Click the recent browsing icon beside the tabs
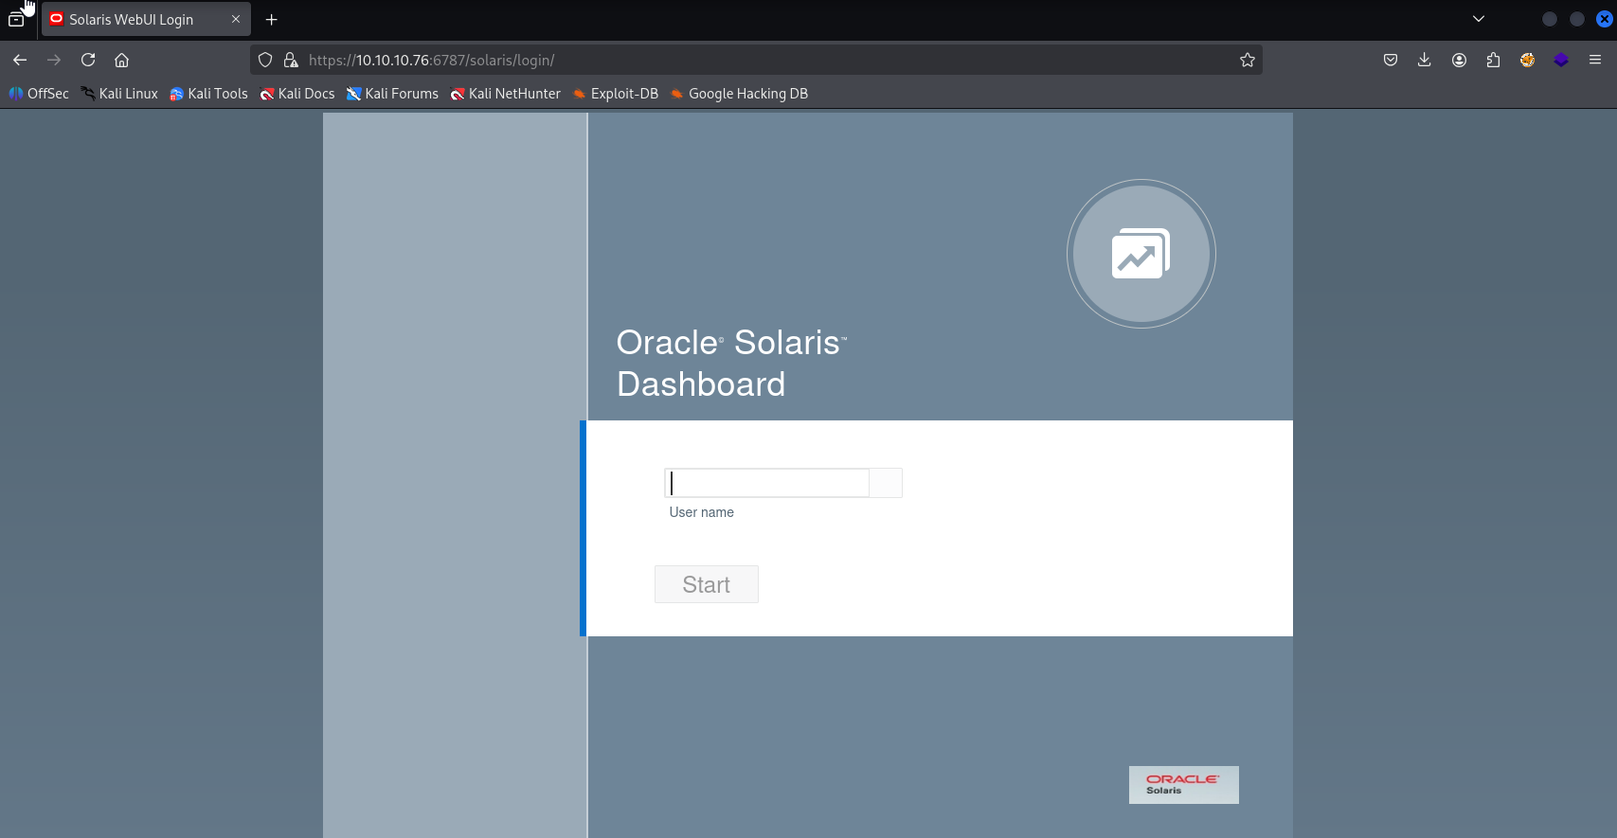 coord(16,19)
